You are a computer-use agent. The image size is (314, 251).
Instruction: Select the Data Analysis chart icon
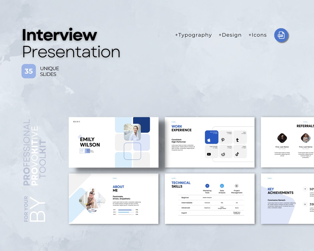[x=222, y=186]
